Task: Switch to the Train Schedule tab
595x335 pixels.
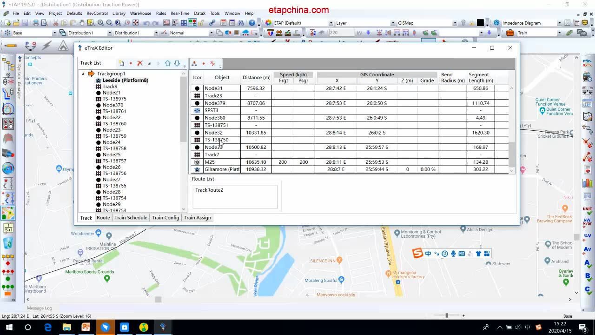Action: point(131,217)
